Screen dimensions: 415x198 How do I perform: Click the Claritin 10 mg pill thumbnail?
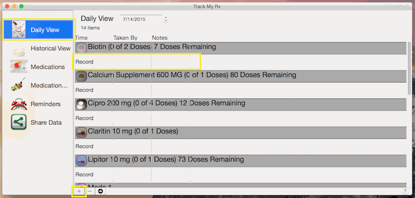click(x=81, y=132)
